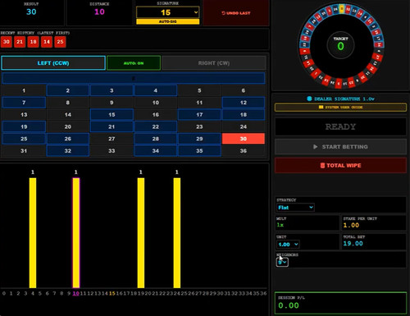This screenshot has height=316, width=410.
Task: Choose number 16 on the grid
Action: point(156,115)
